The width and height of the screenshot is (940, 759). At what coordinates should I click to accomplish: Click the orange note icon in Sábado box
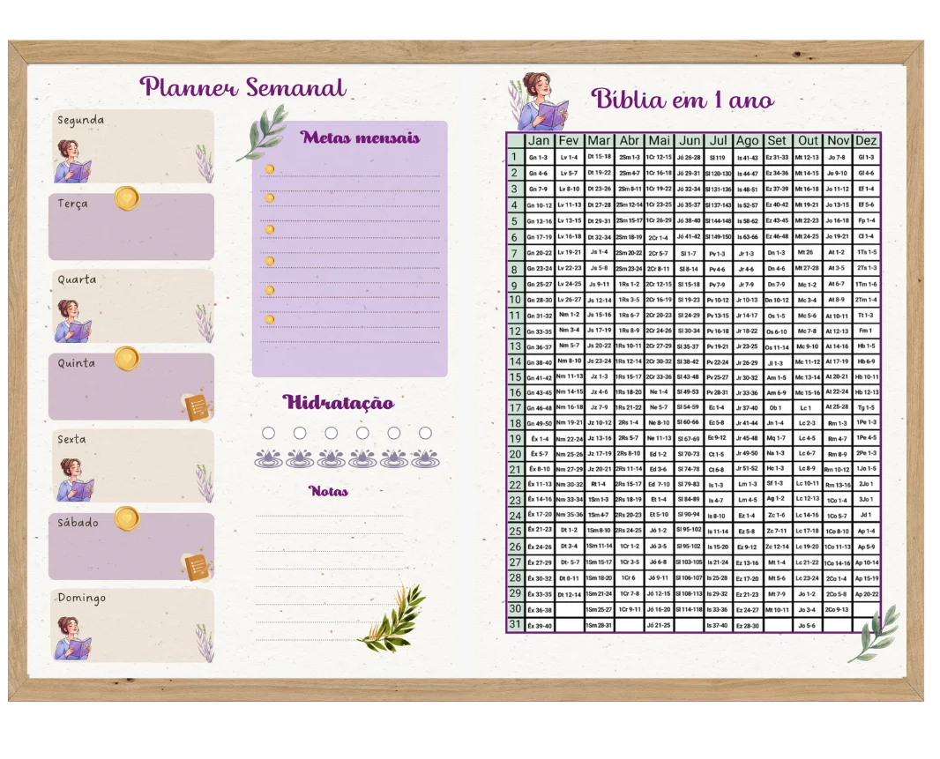click(x=196, y=567)
